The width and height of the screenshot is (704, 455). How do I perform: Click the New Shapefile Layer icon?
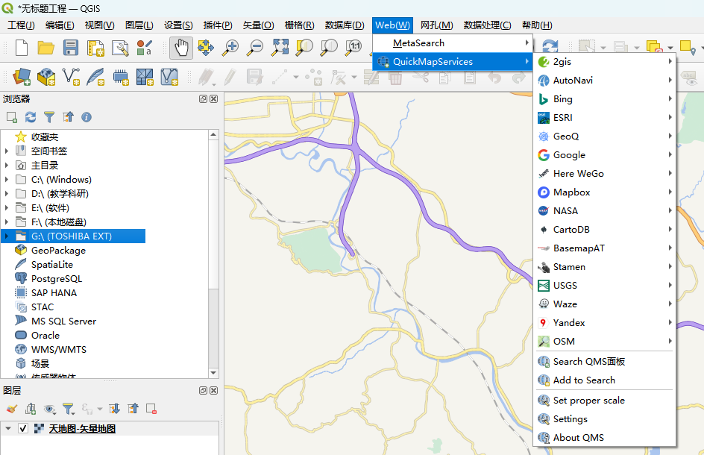(71, 78)
